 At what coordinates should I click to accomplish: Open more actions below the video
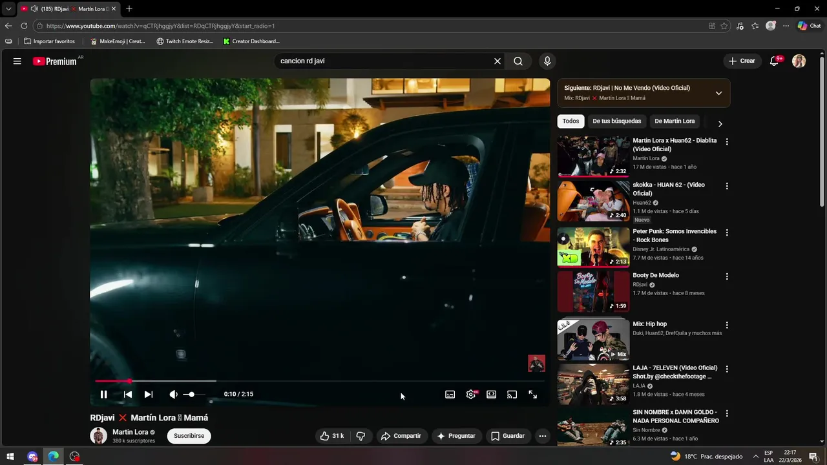coord(543,436)
